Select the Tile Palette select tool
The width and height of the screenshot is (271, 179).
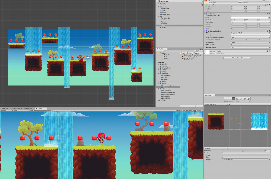point(226,99)
